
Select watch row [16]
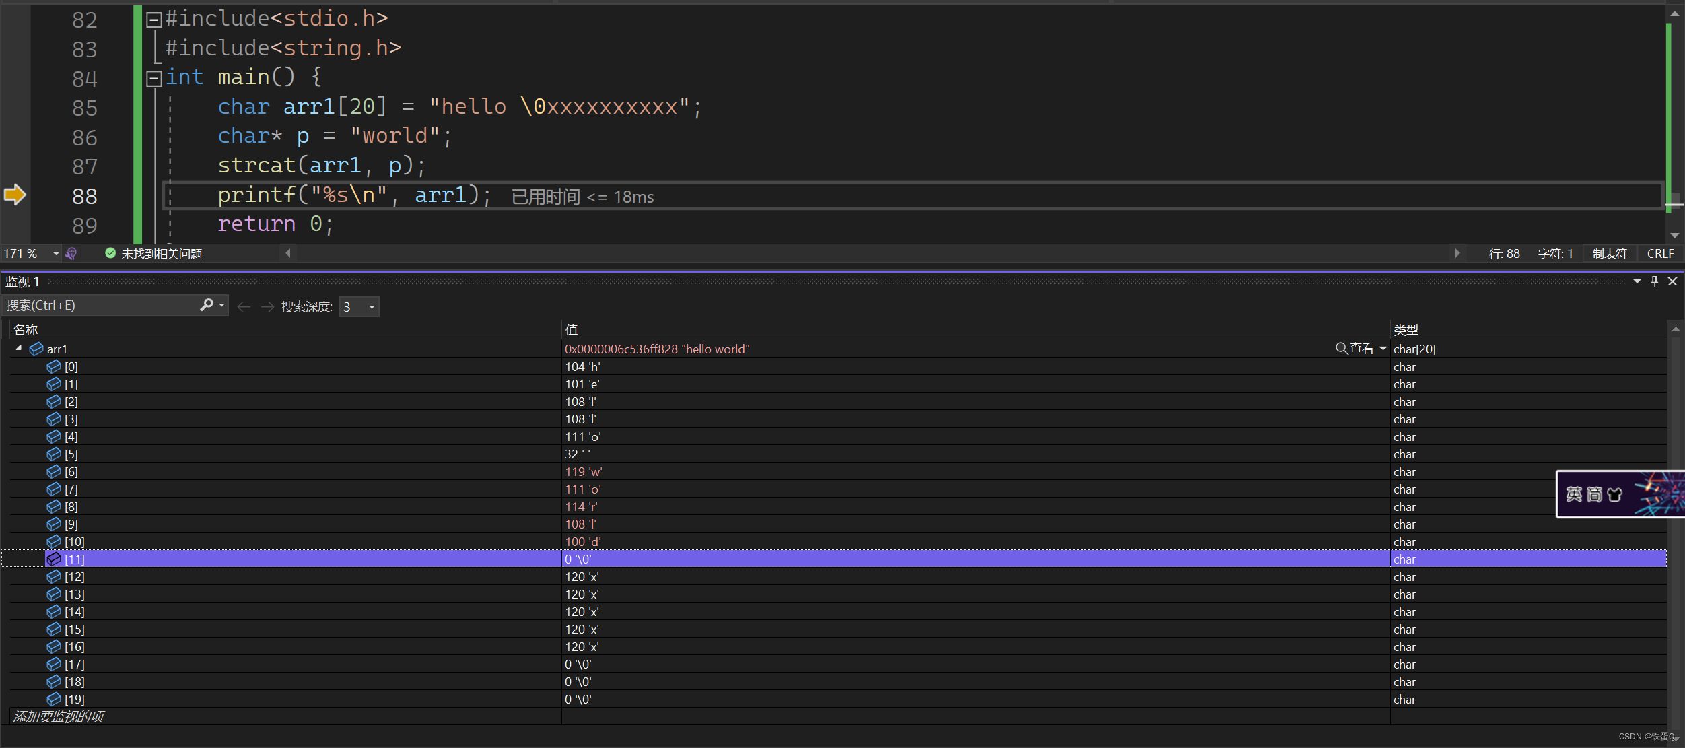pyautogui.click(x=838, y=646)
